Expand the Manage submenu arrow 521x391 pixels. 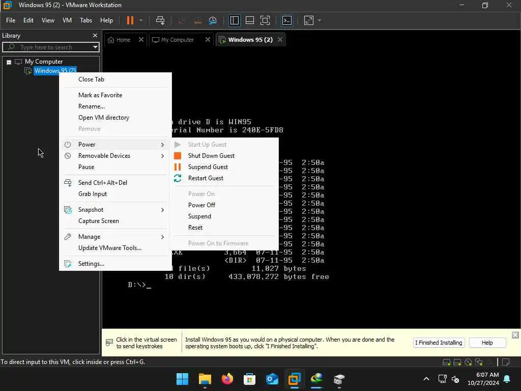[x=162, y=237]
